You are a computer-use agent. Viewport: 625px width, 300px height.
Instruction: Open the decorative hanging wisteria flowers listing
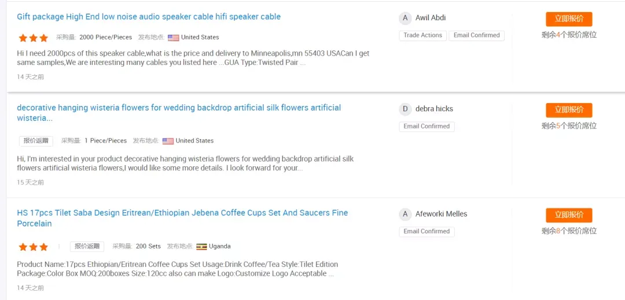pyautogui.click(x=179, y=113)
